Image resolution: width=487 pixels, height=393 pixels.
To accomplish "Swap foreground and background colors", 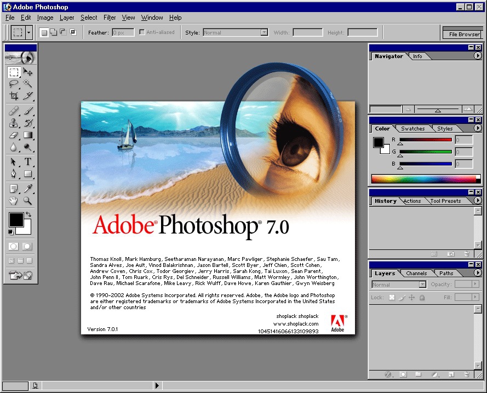I will tap(28, 214).
